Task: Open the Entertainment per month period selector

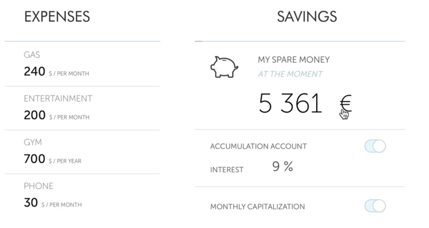Action: point(69,117)
